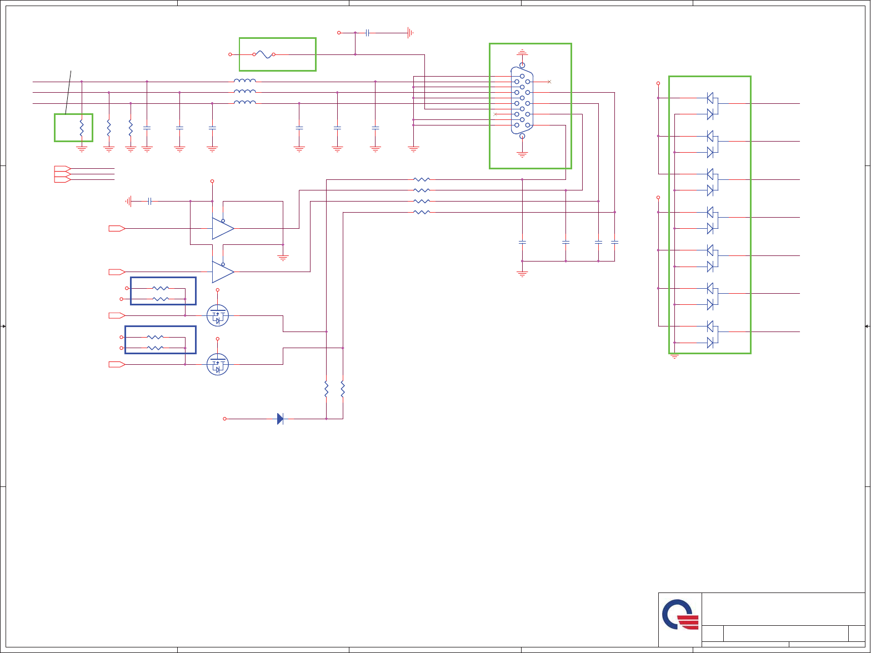Click the blue and red company logo
871x653 pixels.
tap(680, 615)
